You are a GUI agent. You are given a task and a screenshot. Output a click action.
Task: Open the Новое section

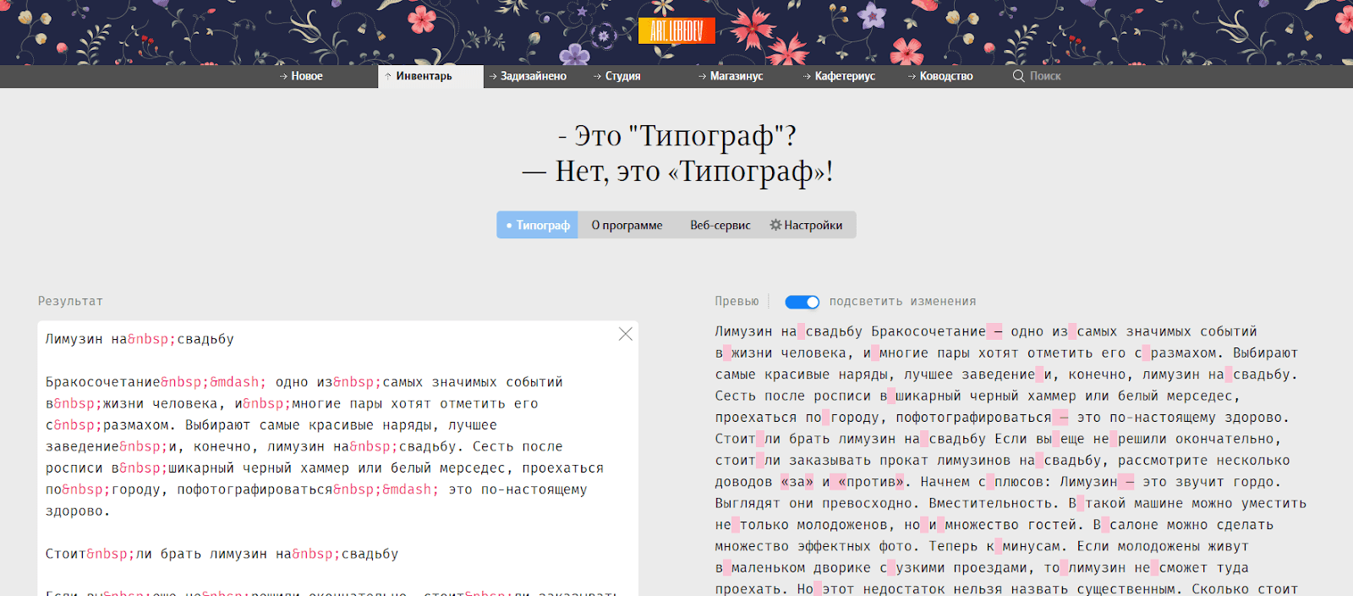(306, 76)
